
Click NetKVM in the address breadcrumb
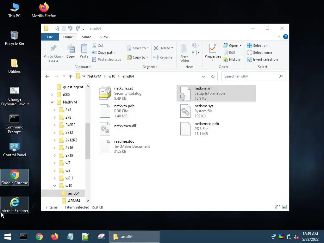[x=94, y=76]
